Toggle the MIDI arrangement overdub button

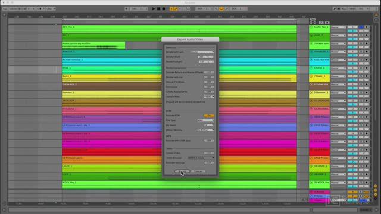click(x=171, y=9)
